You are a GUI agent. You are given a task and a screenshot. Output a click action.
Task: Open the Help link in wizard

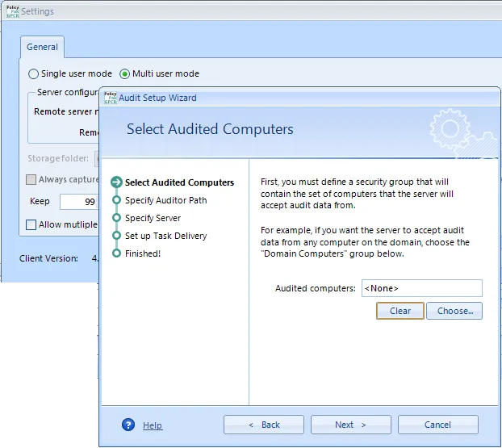[153, 425]
